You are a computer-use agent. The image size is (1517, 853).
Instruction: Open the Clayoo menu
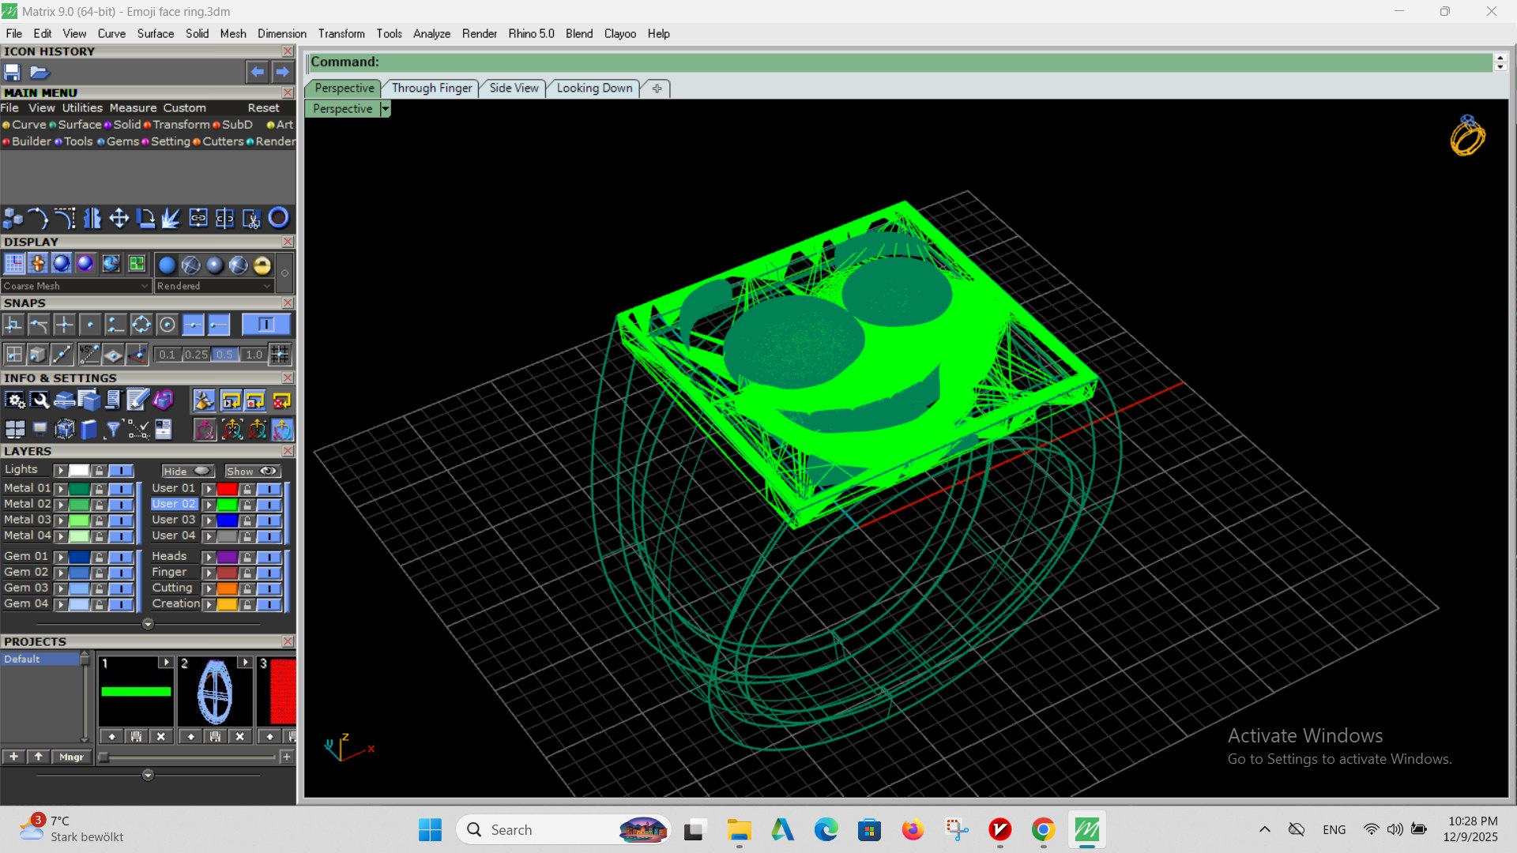tap(620, 34)
